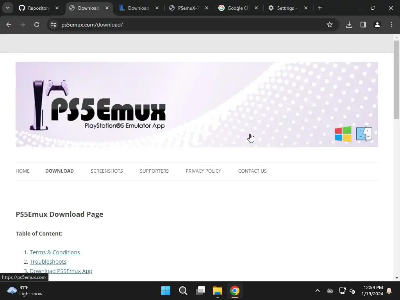Switch to the Repository GitHub tab
400x300 pixels.
click(34, 8)
